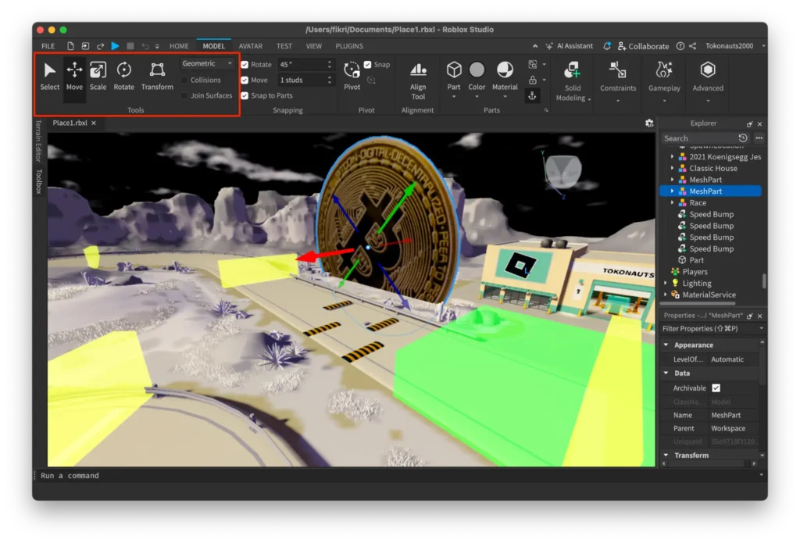Viewport: 800px width, 543px height.
Task: Click the Stop playtest square button
Action: pos(130,46)
